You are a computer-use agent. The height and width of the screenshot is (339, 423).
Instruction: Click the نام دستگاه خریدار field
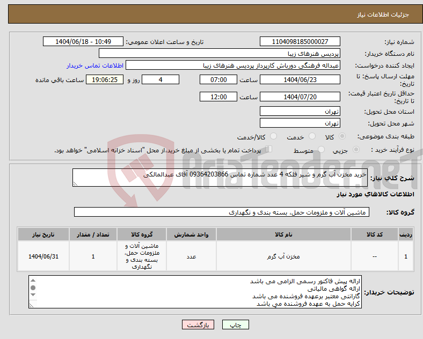[x=220, y=53]
